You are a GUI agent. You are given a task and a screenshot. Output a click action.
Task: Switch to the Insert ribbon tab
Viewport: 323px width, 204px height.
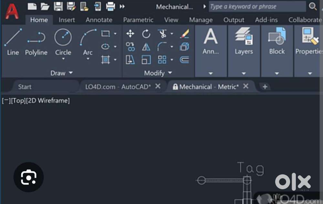tap(67, 20)
